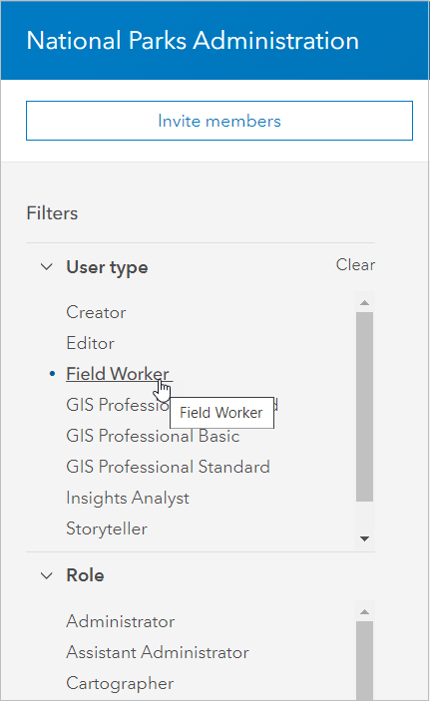This screenshot has width=430, height=701.
Task: Filter by Administrator role
Action: pyautogui.click(x=121, y=621)
